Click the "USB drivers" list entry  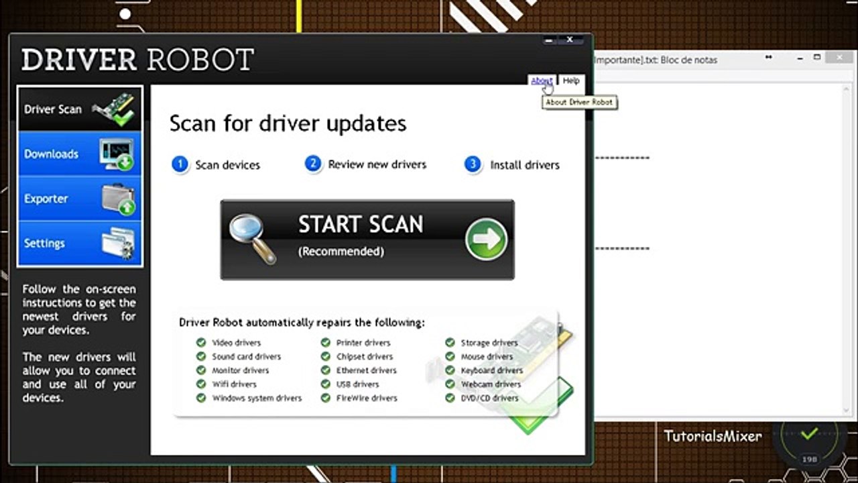[357, 384]
